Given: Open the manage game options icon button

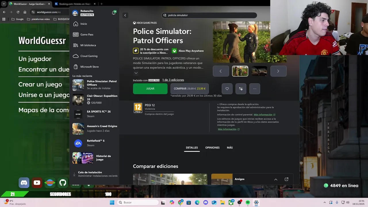Looking at the screenshot, I should [241, 89].
